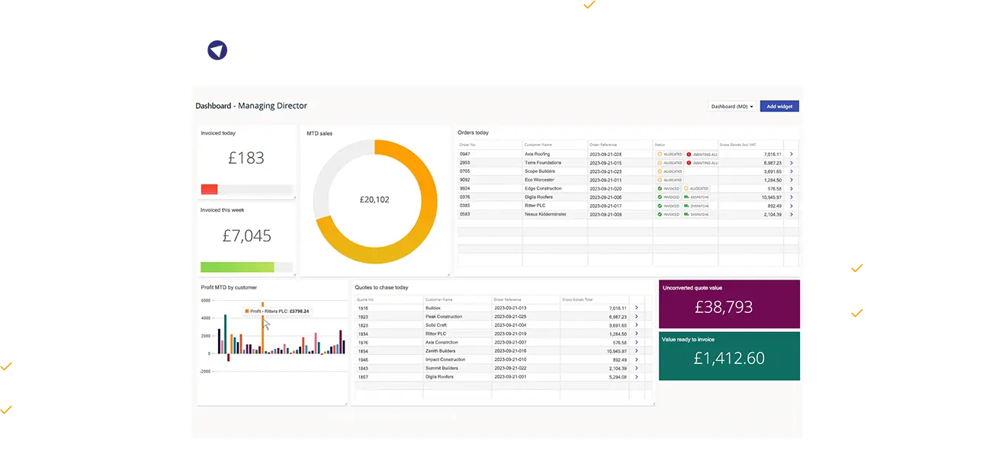Open the Dashboard (MD) dropdown

pos(731,106)
